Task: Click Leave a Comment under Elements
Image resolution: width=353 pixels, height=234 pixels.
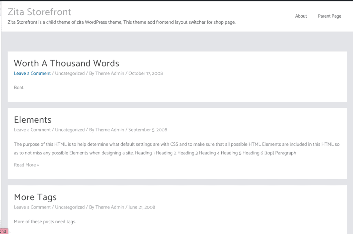Action: pos(32,130)
